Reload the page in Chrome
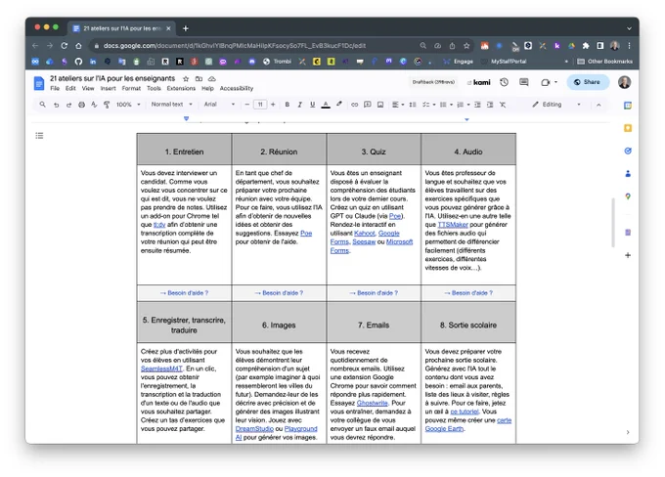Screen dimensions: 665x477 [x=64, y=45]
